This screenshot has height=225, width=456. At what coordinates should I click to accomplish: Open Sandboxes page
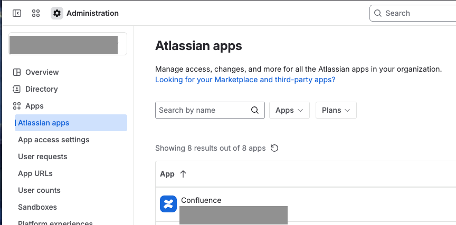[37, 207]
